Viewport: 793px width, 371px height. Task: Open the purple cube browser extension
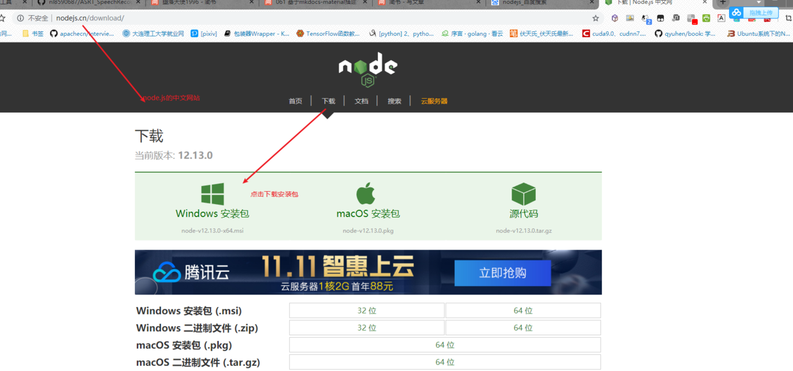(x=615, y=18)
